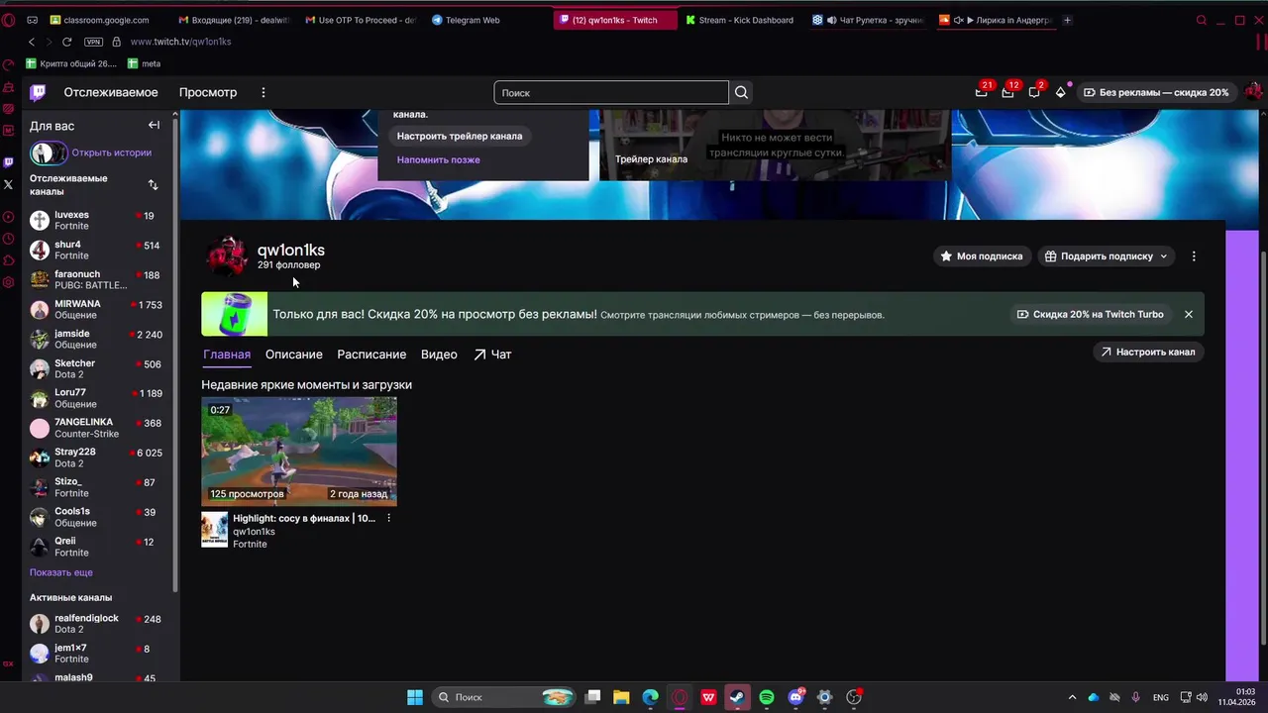Expand followed list via Показать еще
The width and height of the screenshot is (1268, 713).
61,572
